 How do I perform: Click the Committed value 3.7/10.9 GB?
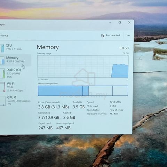click(x=49, y=118)
